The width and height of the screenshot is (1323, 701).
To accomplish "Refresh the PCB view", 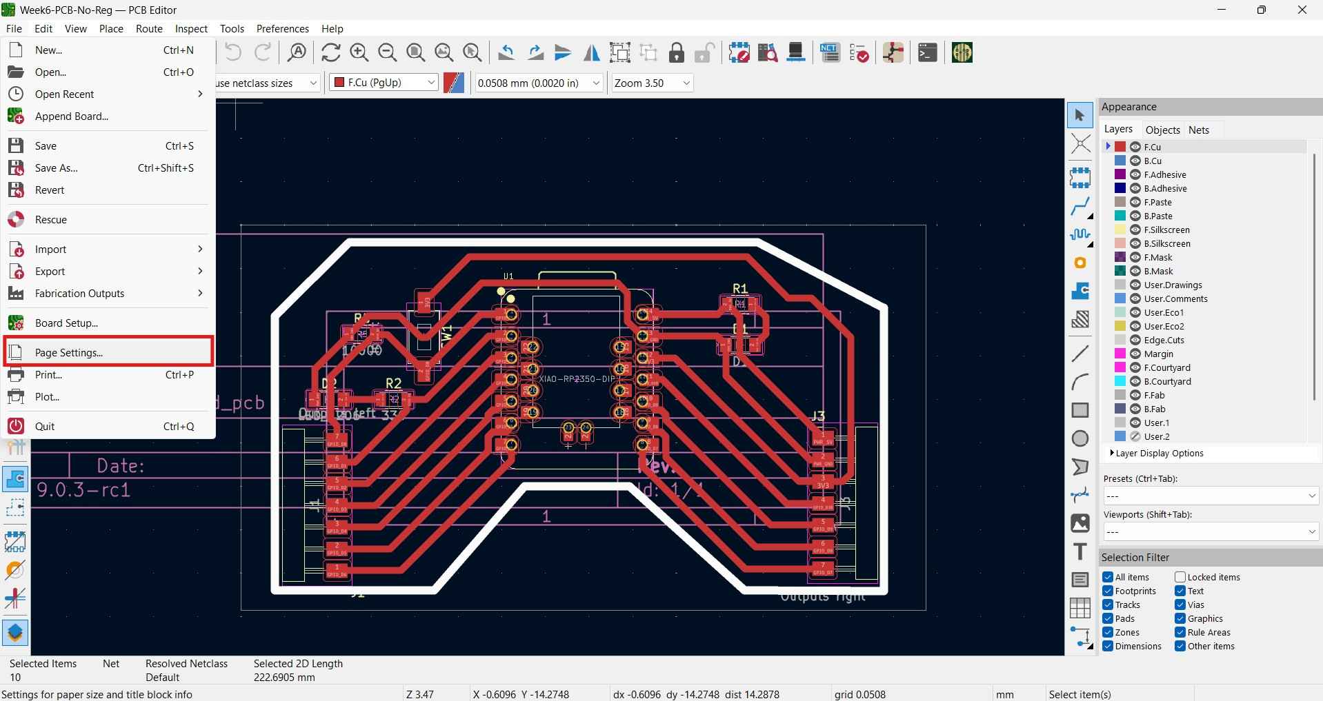I will (330, 52).
